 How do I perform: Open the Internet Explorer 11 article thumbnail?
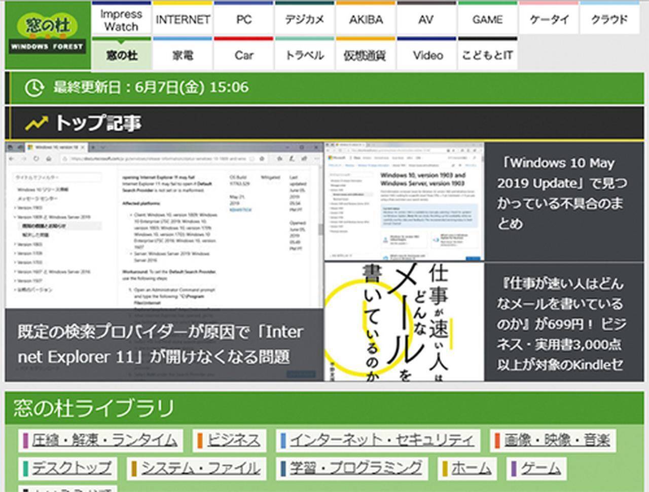(x=164, y=225)
